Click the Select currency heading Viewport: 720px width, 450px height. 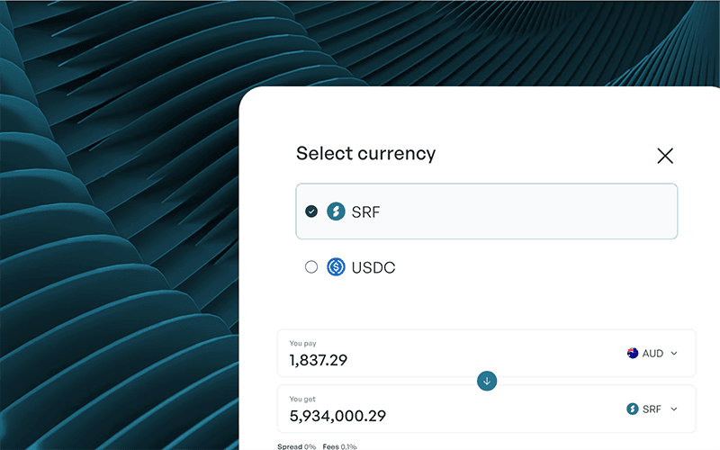click(x=365, y=153)
